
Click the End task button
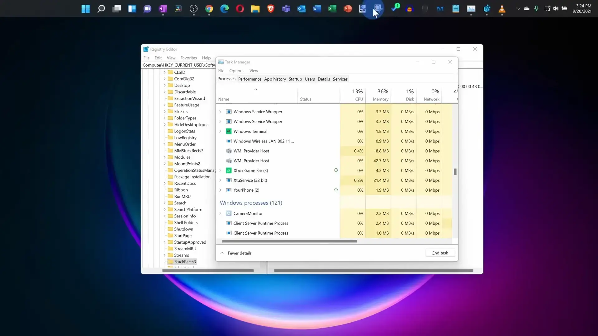(440, 253)
